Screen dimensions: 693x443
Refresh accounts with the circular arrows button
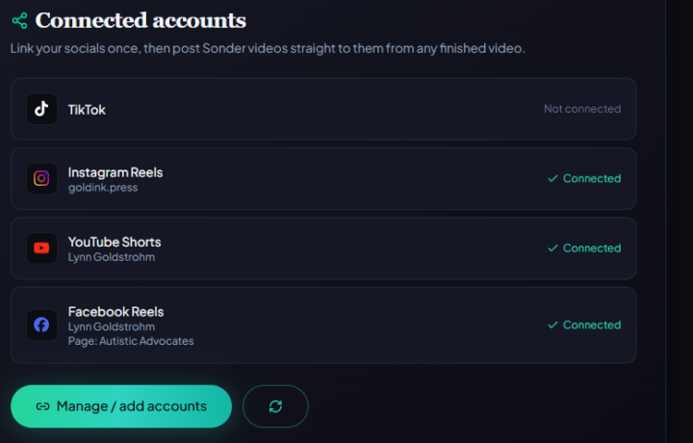275,406
